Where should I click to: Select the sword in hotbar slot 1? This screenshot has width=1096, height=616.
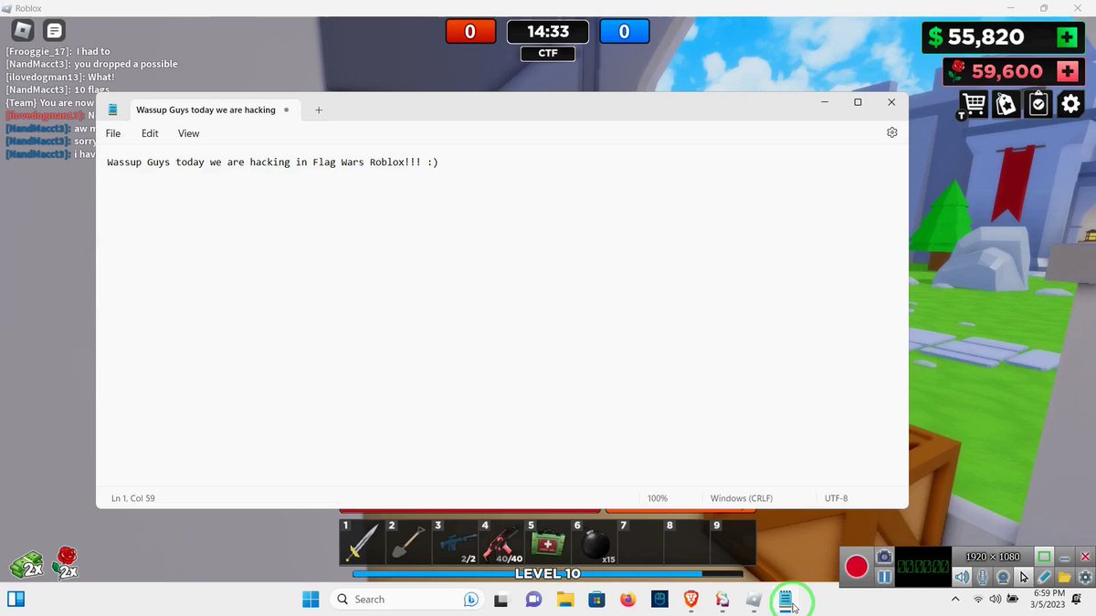click(363, 542)
